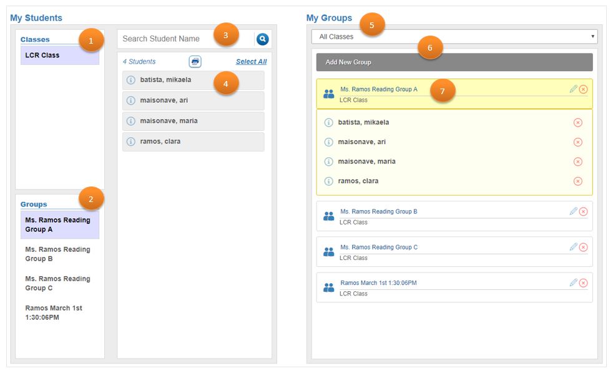Click the group members icon beside Reading Group A
Screen dimensions: 613x371
pyautogui.click(x=328, y=94)
